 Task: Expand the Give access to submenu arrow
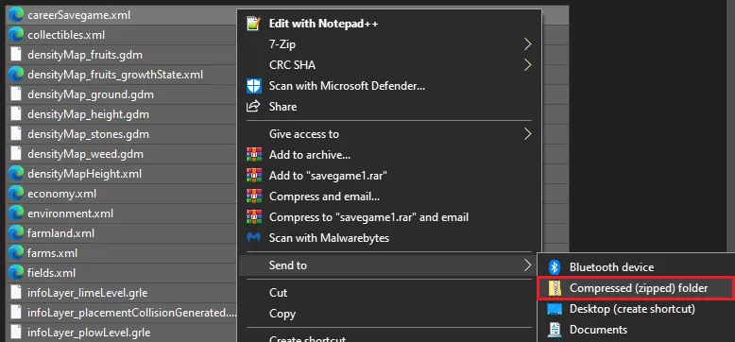(x=528, y=134)
